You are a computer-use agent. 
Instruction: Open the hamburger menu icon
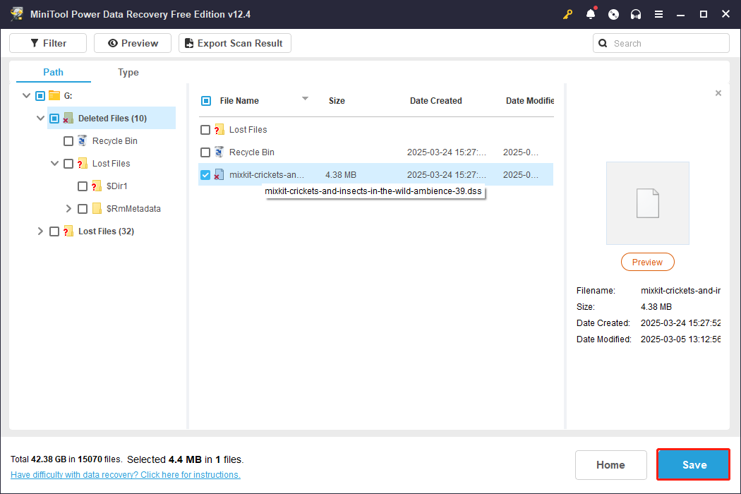[658, 14]
